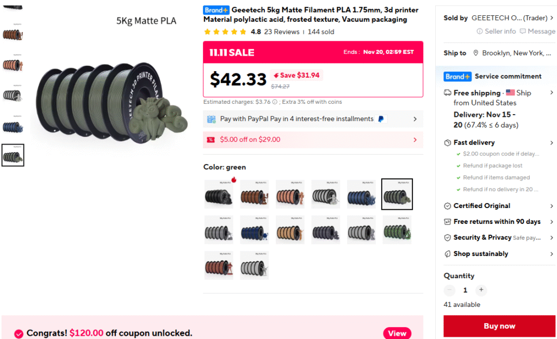
Task: Increase quantity with the plus button
Action: click(x=481, y=290)
